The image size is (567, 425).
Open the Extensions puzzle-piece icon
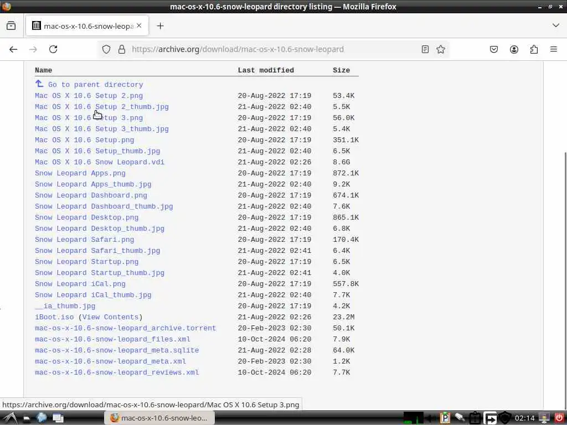(x=534, y=49)
